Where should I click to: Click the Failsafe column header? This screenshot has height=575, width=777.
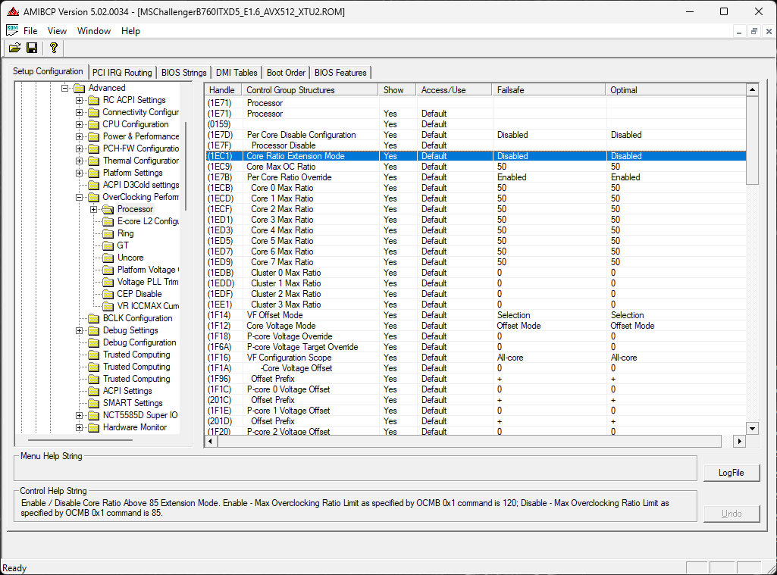coord(549,90)
